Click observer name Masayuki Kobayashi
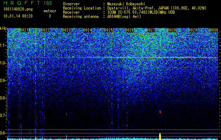Image resolution: width=221 pixels, height=140 pixels. tap(126, 4)
